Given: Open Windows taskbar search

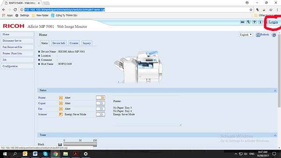Looking at the screenshot, I should coord(15,154).
